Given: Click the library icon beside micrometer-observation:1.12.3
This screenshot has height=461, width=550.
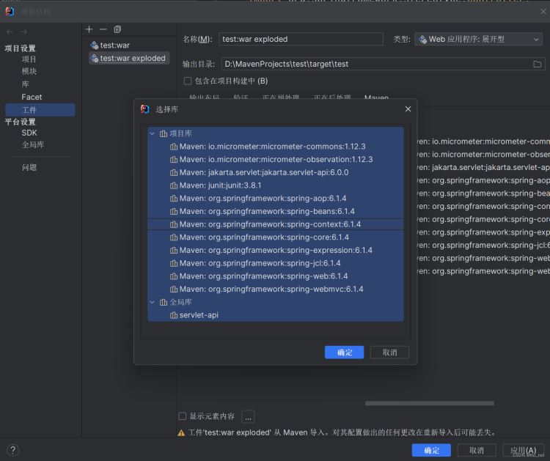Looking at the screenshot, I should [x=174, y=160].
